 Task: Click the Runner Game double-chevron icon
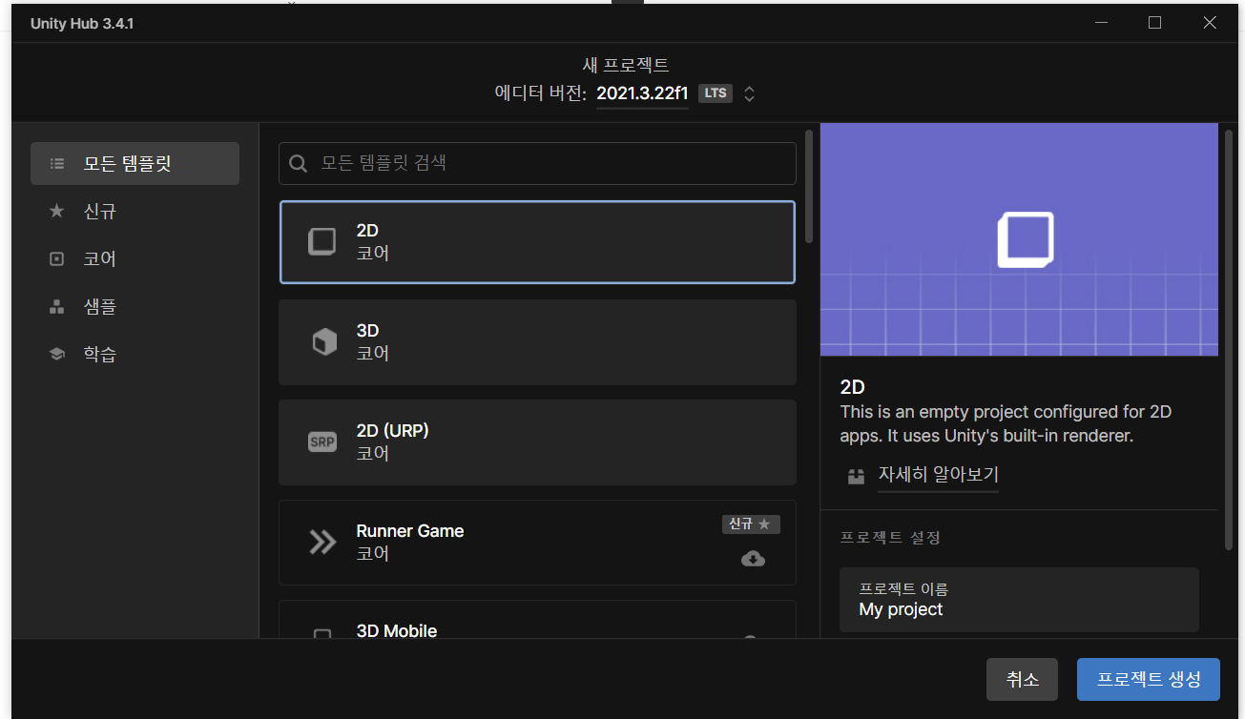coord(322,542)
